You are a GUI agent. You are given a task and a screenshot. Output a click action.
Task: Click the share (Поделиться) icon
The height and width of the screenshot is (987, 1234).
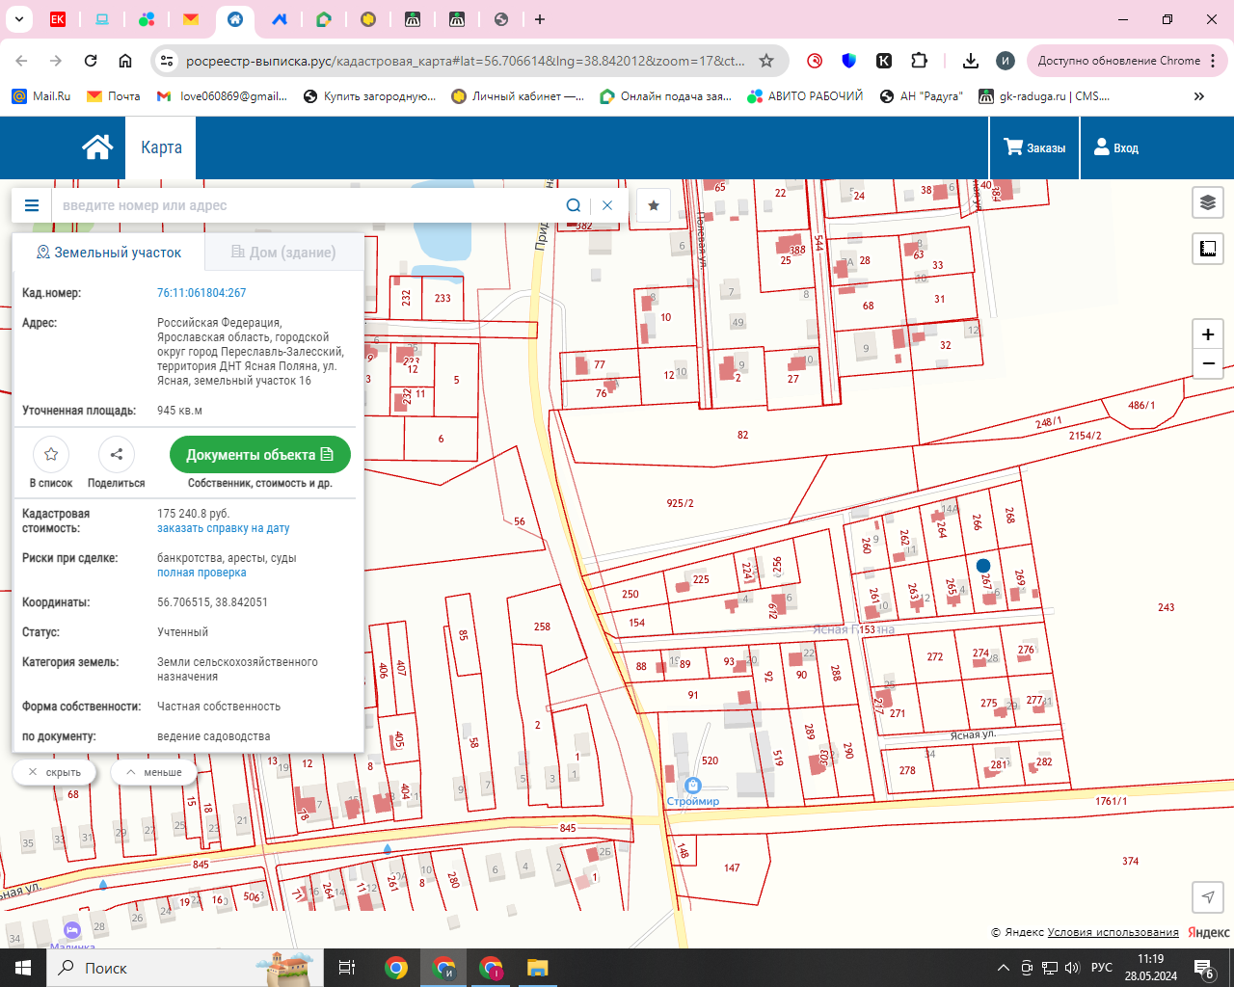(x=116, y=454)
